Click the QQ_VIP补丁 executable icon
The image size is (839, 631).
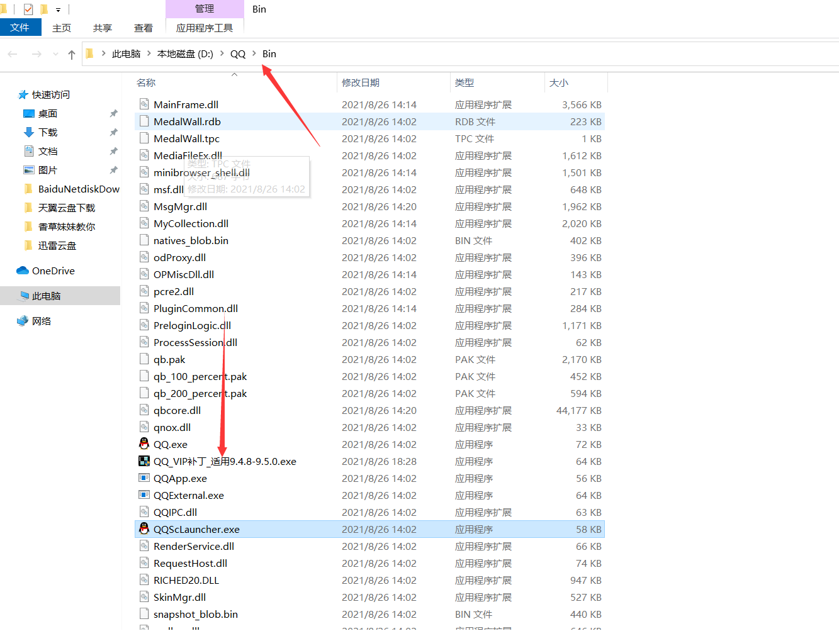[144, 461]
